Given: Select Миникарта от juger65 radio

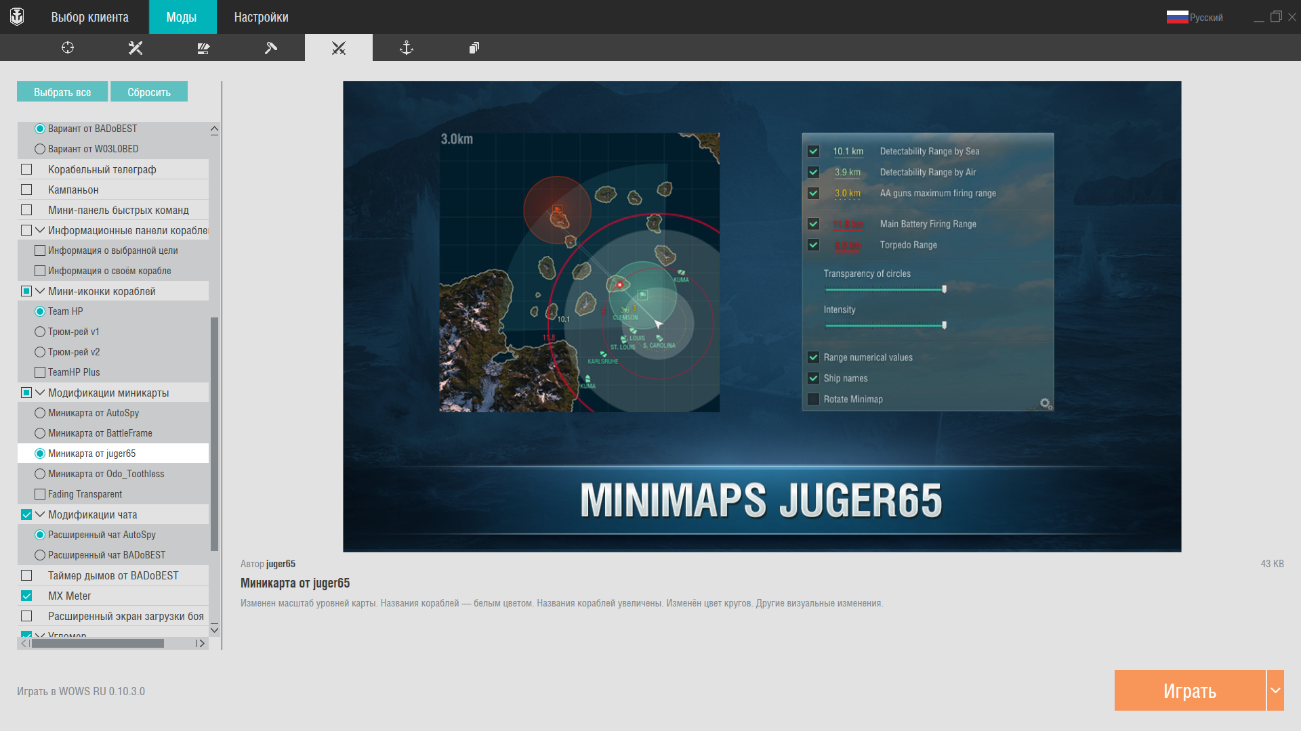Looking at the screenshot, I should click(40, 453).
